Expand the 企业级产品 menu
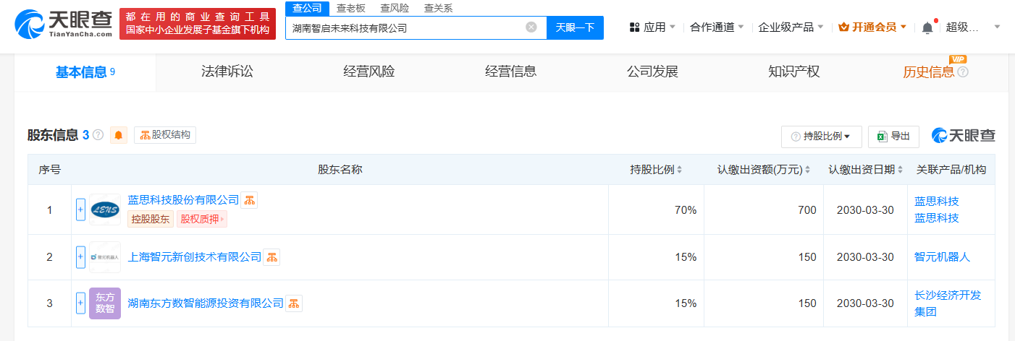1015x341 pixels. (791, 27)
